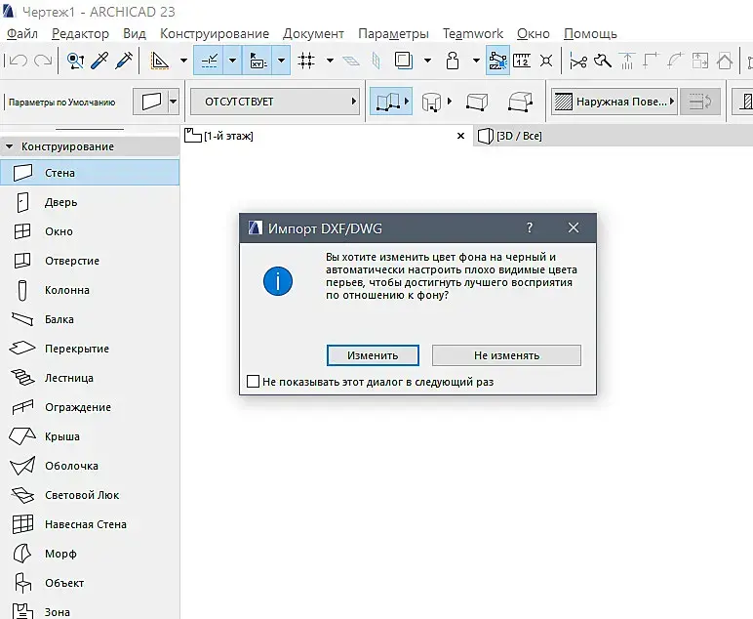Select the Оболочка tool
Image resolution: width=753 pixels, height=619 pixels.
coord(90,466)
